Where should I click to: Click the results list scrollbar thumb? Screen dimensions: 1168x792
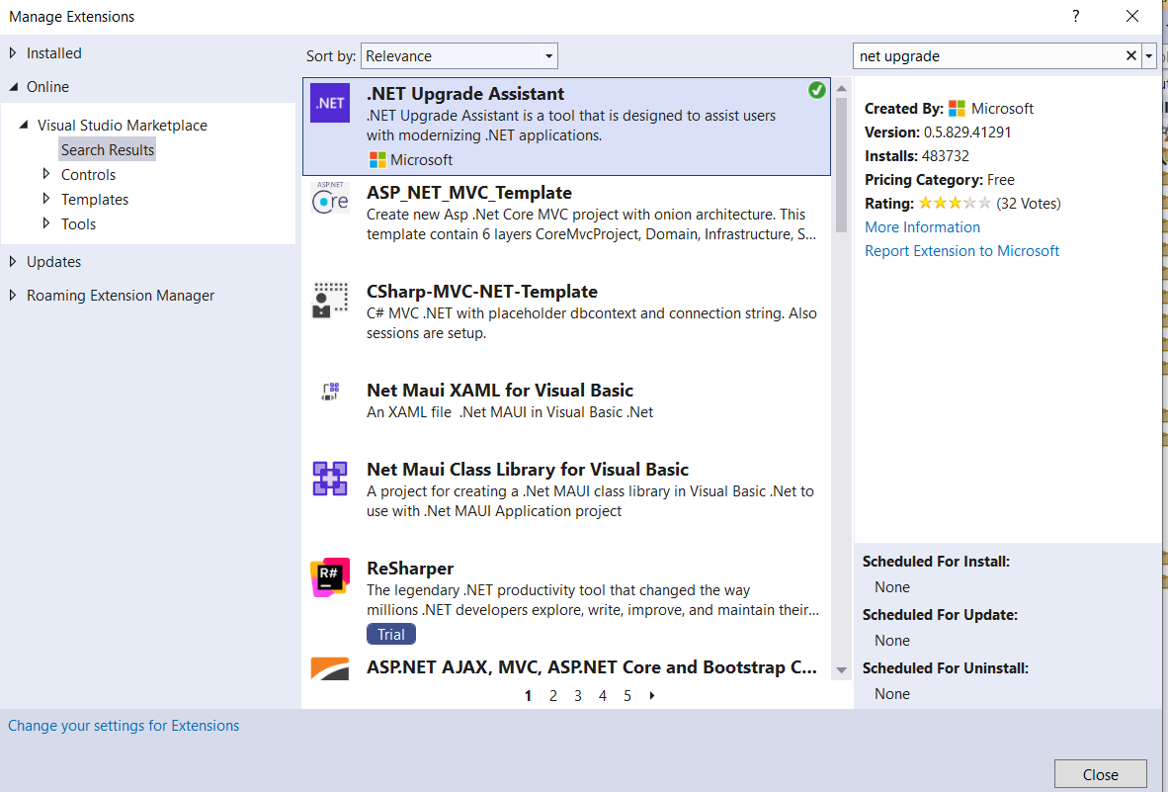pos(842,165)
